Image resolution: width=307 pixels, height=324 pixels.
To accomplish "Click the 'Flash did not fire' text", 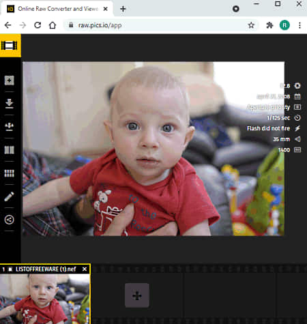I will (x=268, y=128).
